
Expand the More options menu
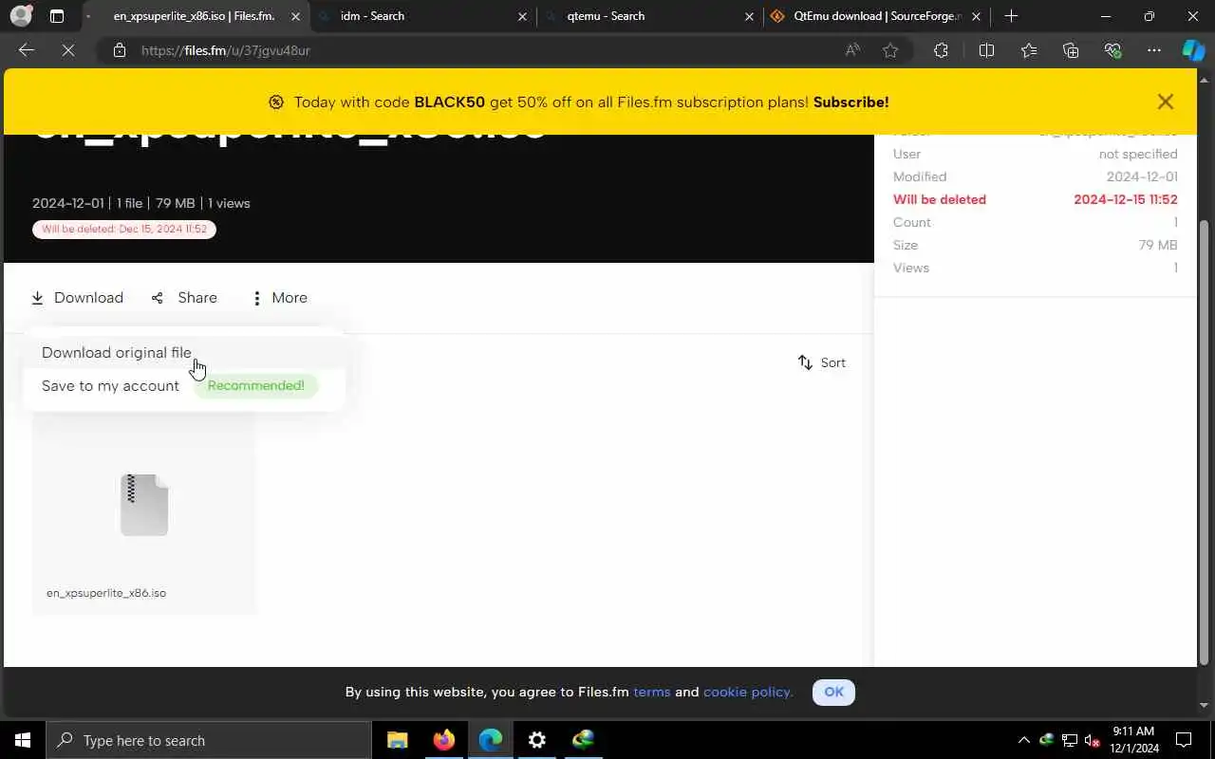279,298
